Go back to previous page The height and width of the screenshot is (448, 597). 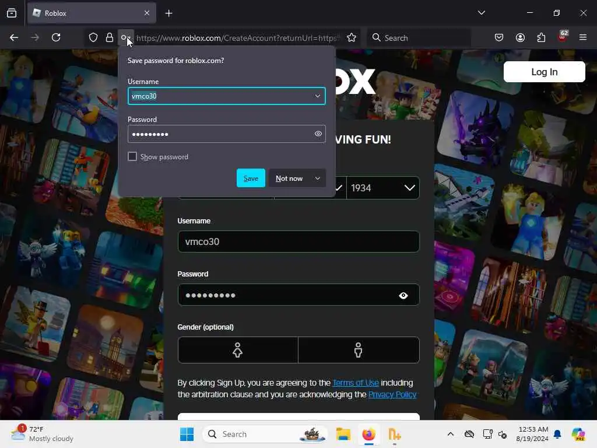pyautogui.click(x=14, y=37)
